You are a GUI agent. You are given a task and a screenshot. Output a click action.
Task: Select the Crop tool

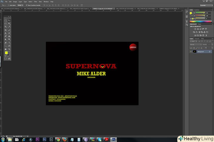click(x=6, y=27)
